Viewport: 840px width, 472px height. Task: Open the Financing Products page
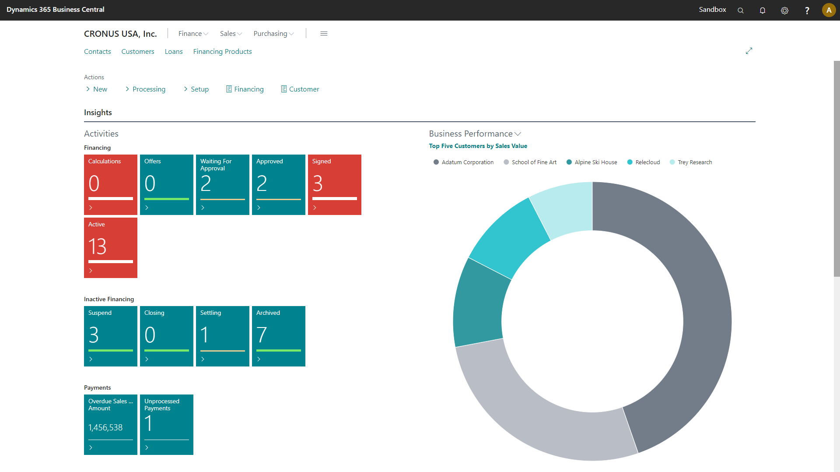222,51
